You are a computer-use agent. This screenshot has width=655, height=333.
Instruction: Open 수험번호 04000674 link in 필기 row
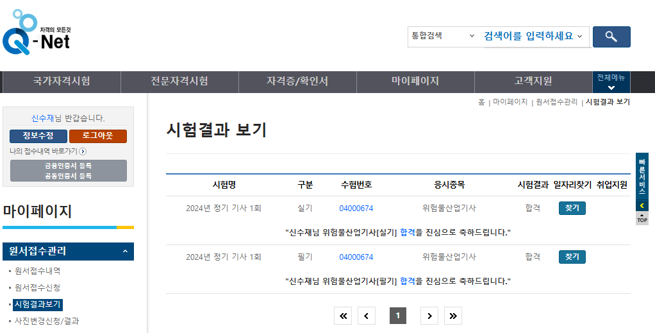356,257
